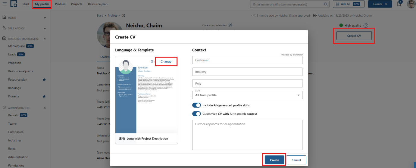Open the Skills dropdown All from profile
416x168 pixels.
click(x=247, y=95)
